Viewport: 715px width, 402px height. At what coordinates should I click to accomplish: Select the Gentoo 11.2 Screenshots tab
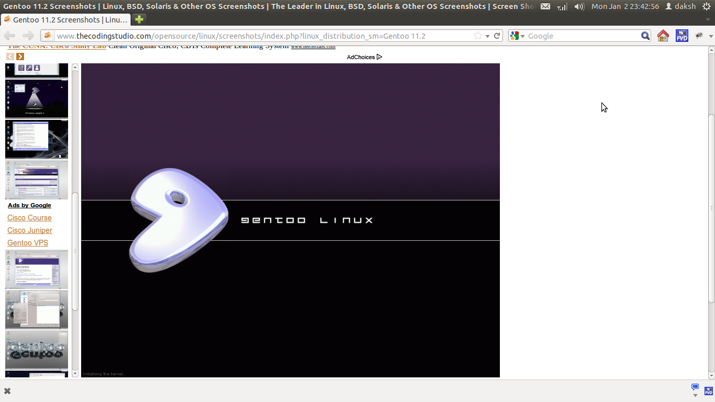click(x=65, y=19)
